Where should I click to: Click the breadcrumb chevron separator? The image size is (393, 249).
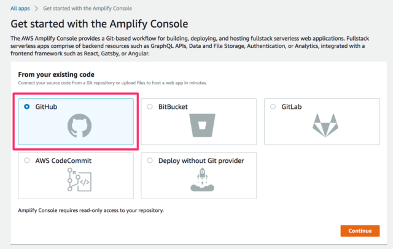[x=36, y=9]
